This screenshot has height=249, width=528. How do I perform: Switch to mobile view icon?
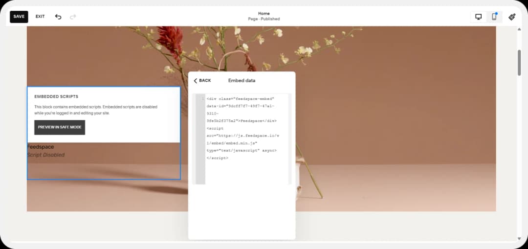pyautogui.click(x=494, y=17)
